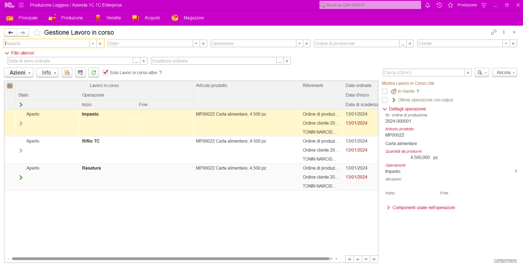The height and width of the screenshot is (265, 523).
Task: Open the Azioni dropdown menu
Action: [x=19, y=73]
